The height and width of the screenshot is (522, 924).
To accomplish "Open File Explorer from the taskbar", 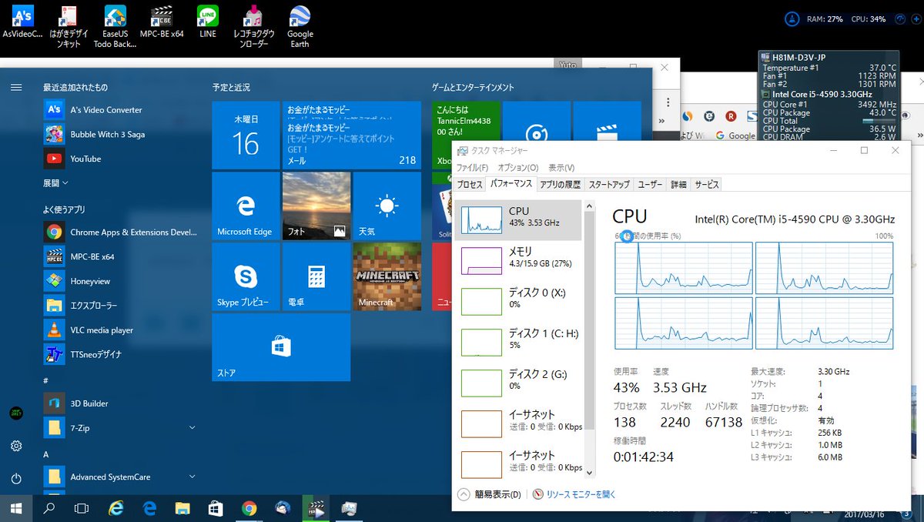I will [x=182, y=508].
